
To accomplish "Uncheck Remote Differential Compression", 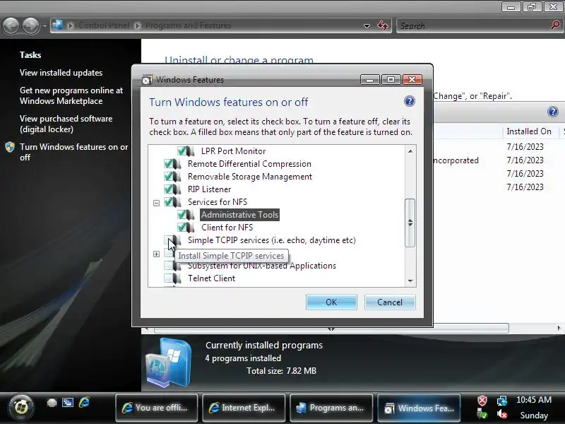I will [168, 164].
